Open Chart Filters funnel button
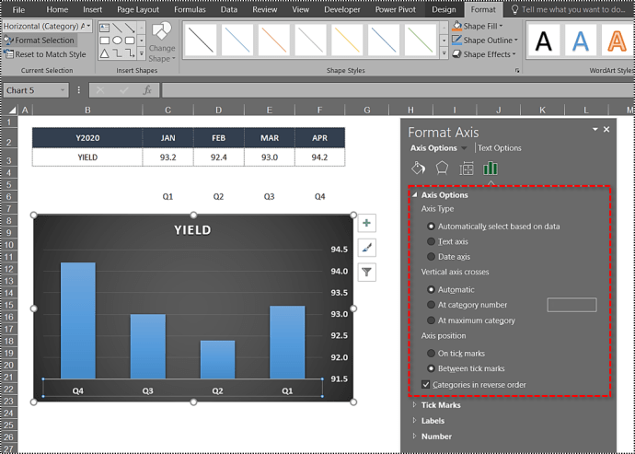Screen dimensions: 635x454 [x=367, y=272]
